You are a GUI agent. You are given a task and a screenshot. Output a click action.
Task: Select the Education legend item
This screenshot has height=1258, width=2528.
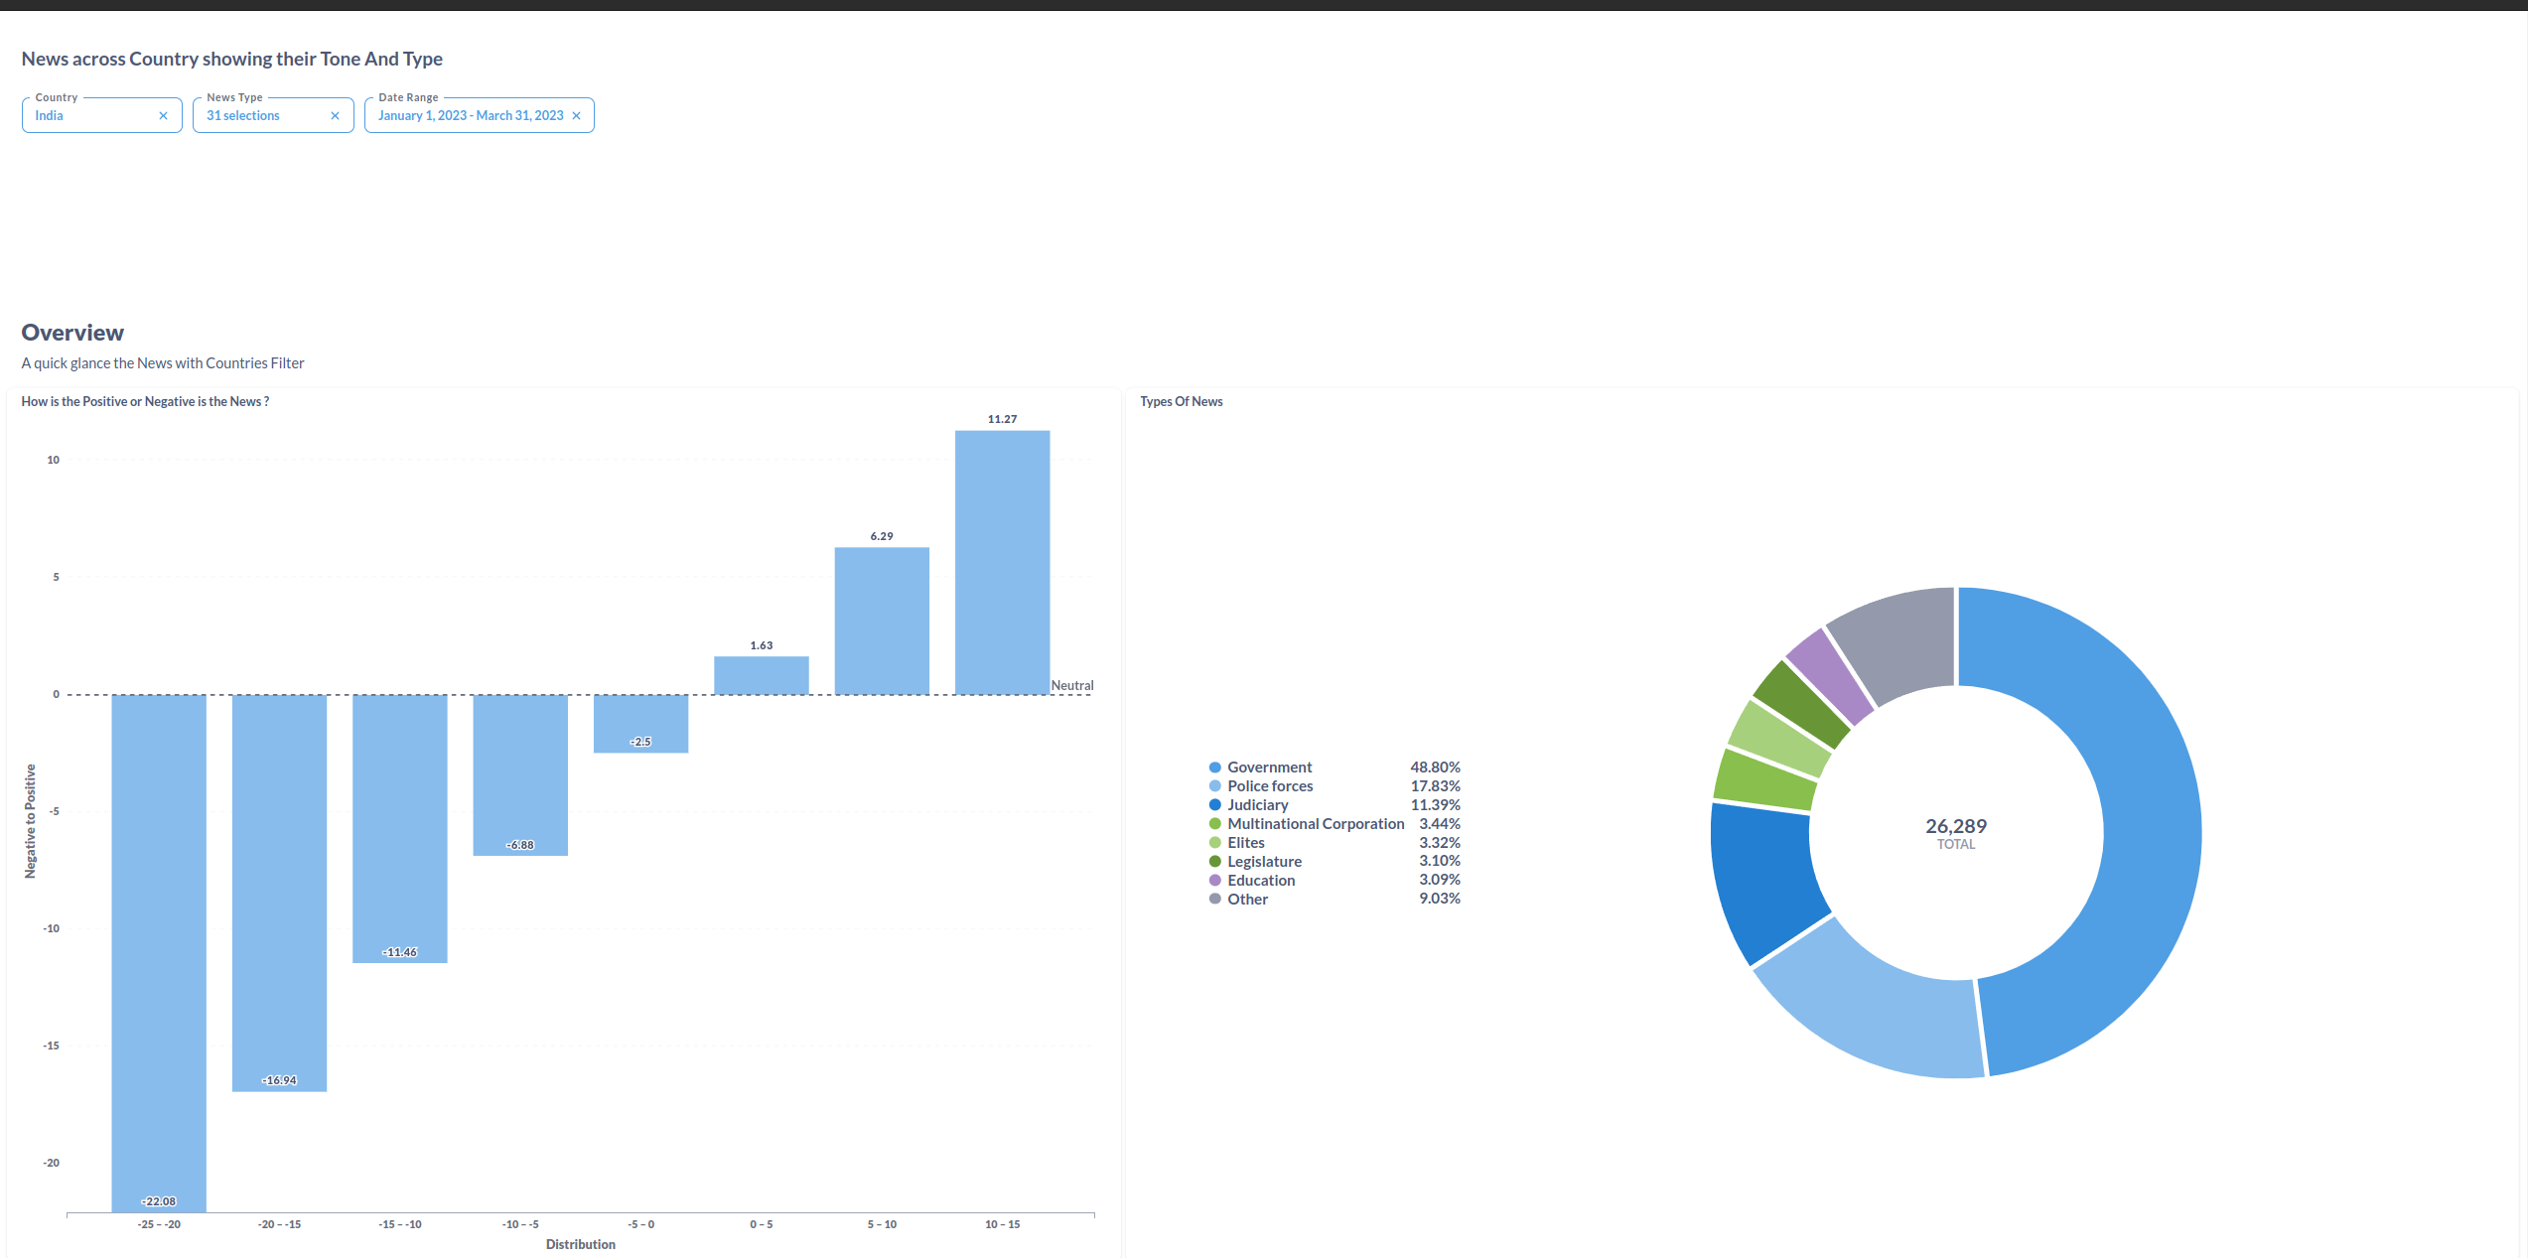tap(1260, 881)
